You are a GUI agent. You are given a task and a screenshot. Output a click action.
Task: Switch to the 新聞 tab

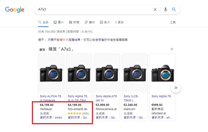pos(74,22)
